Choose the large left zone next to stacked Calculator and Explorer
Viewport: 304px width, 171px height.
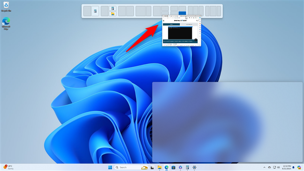[105, 11]
